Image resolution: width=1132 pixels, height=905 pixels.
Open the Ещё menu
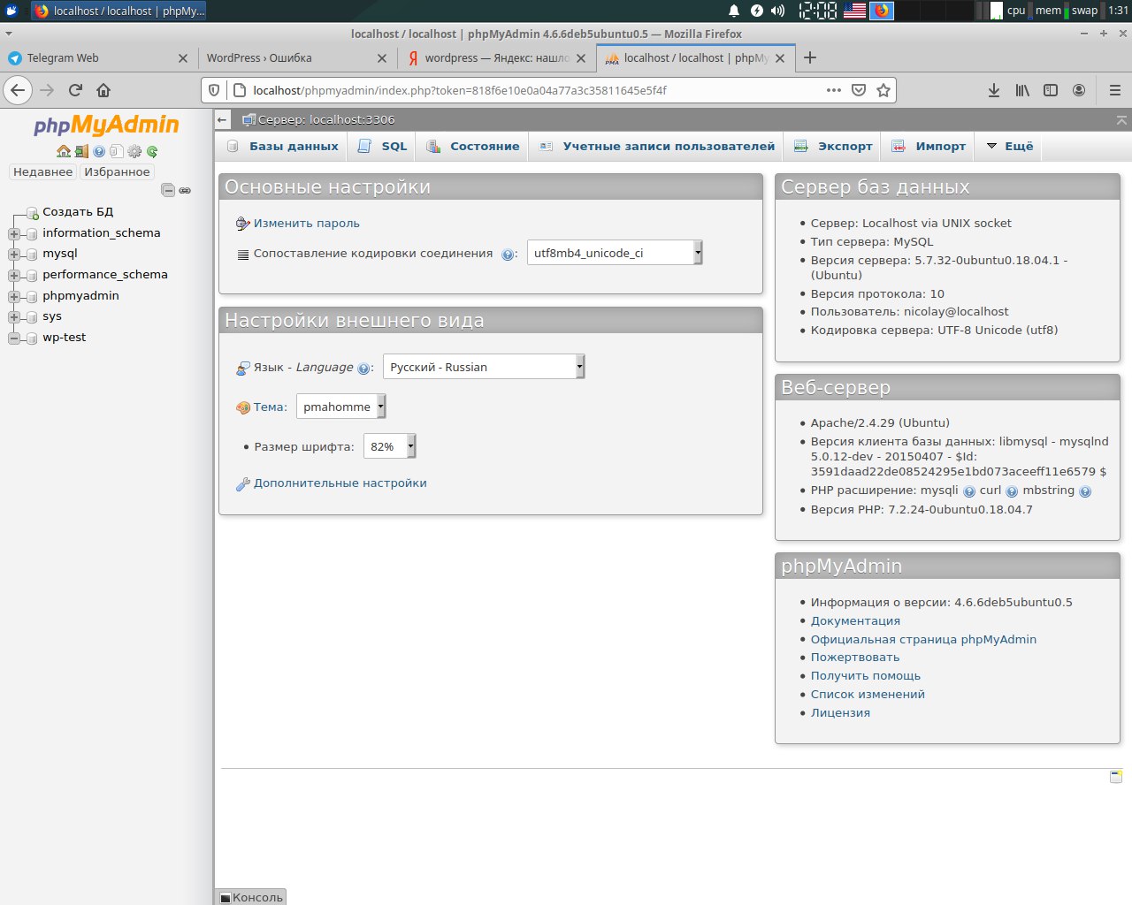click(x=1009, y=147)
